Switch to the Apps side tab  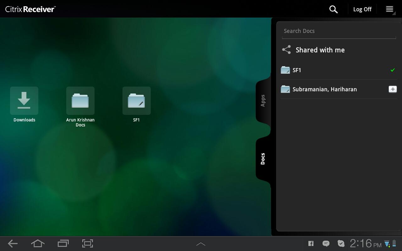pos(263,101)
